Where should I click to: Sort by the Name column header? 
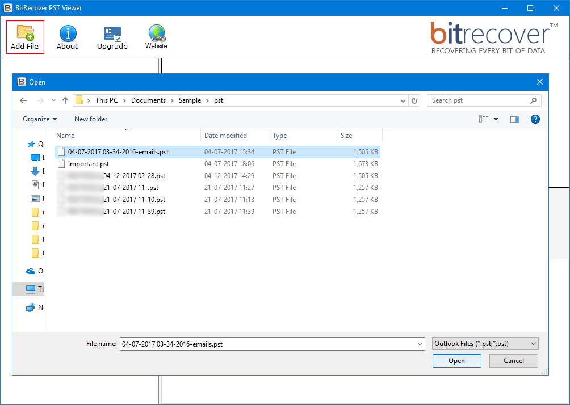click(127, 136)
